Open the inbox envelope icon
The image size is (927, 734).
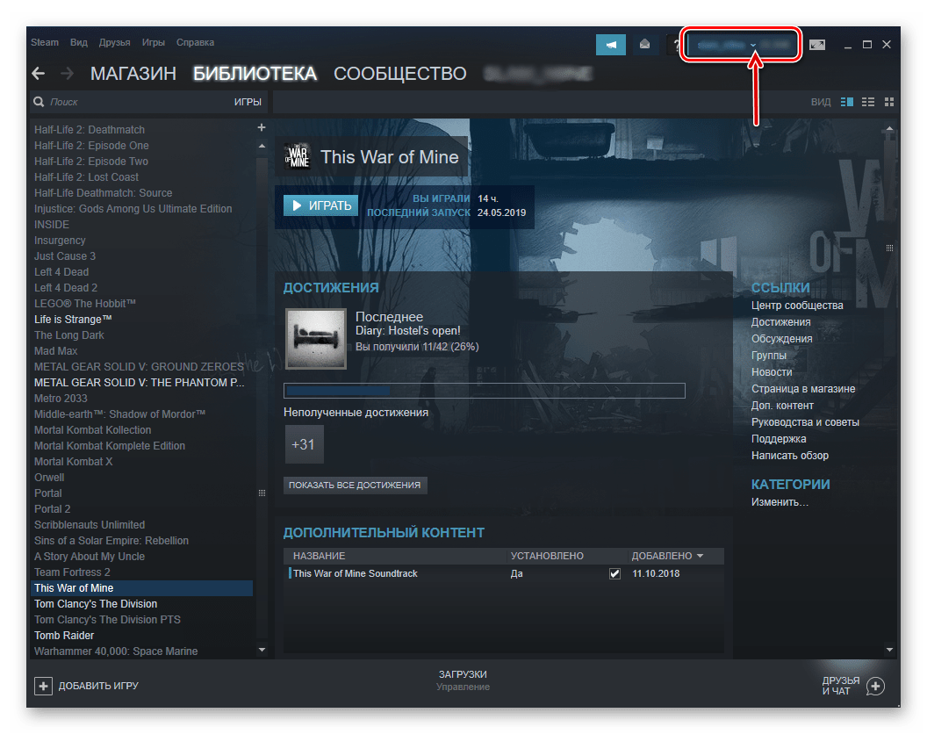644,44
